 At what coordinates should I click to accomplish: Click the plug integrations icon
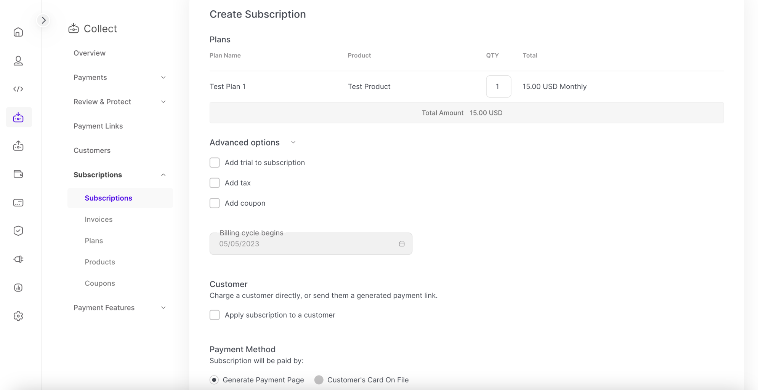[18, 259]
